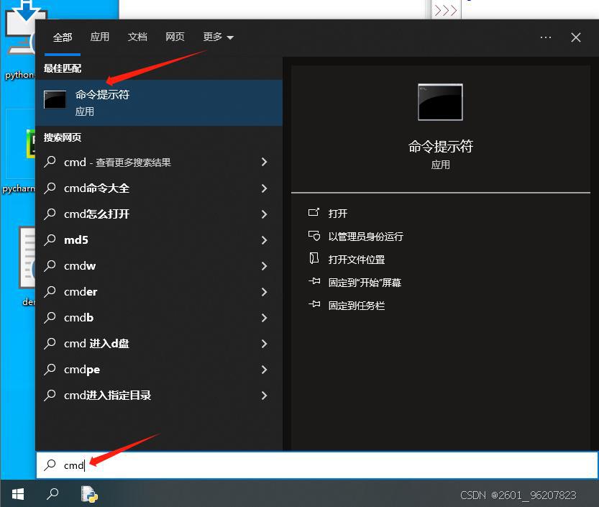Select suggestion cmd - 查看更多搜索结果
The image size is (599, 507).
(x=159, y=162)
